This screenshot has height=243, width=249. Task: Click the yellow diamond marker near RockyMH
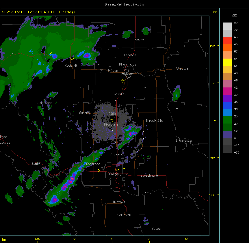click(72, 59)
